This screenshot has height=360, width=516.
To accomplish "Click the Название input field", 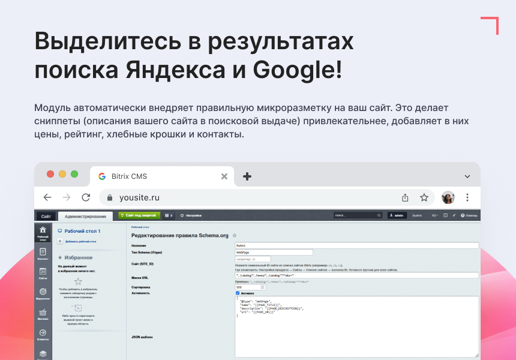I will coord(357,245).
